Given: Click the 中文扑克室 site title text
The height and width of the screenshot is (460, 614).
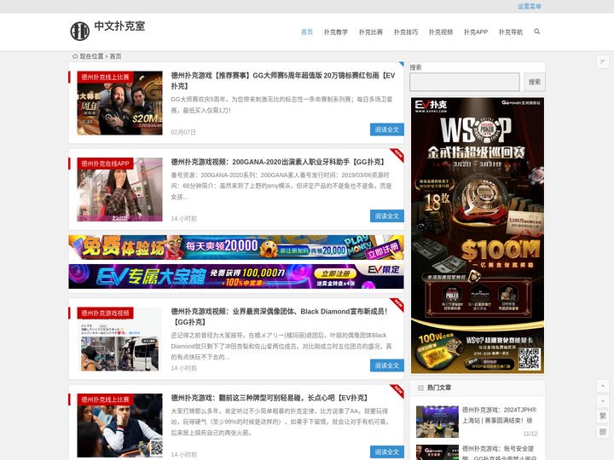Looking at the screenshot, I should 119,26.
